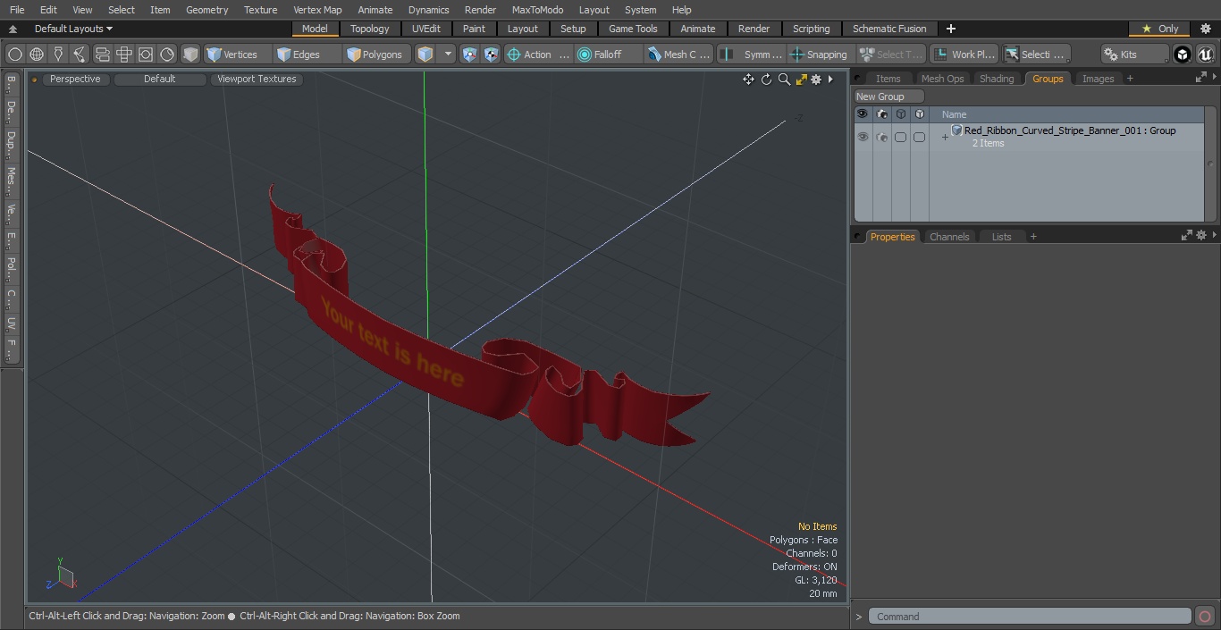Open viewport options gear icon
Screen dimensions: 1221x630
coord(816,80)
